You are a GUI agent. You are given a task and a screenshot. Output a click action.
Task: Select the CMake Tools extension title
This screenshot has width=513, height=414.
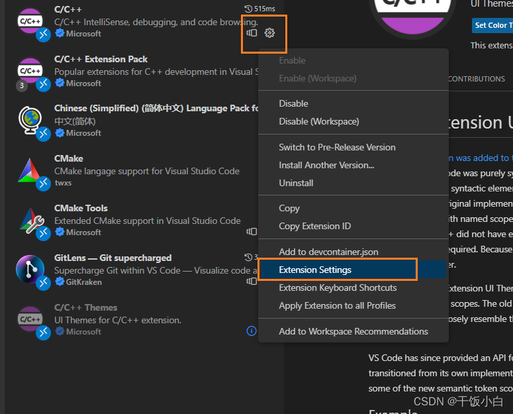[x=81, y=209]
